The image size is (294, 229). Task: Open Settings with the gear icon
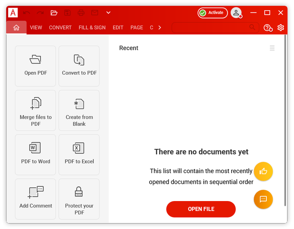click(281, 28)
